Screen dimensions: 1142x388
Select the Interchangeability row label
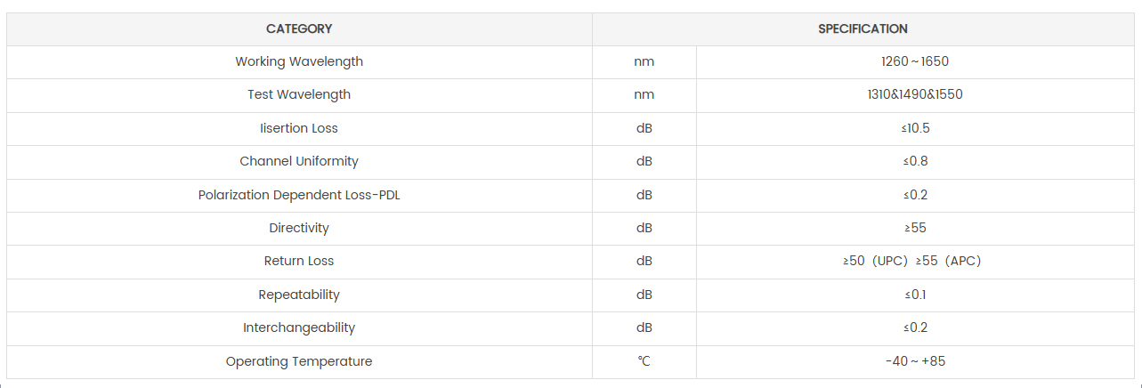299,327
